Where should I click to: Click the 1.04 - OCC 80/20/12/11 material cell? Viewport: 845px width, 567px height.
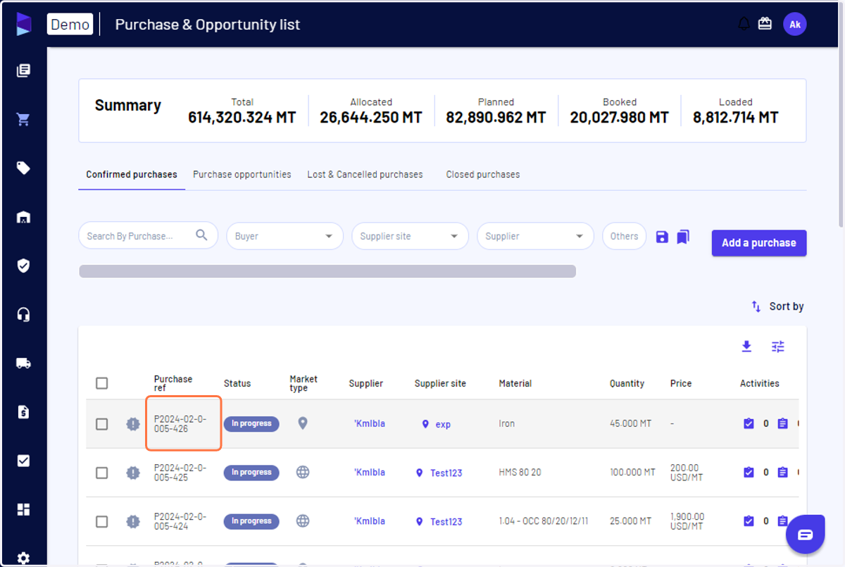coord(544,521)
